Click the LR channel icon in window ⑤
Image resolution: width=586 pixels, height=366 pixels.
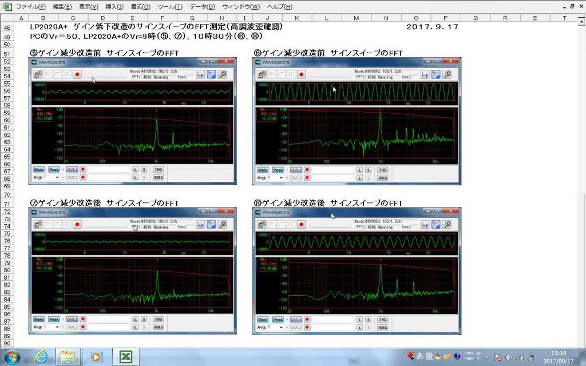201,74
